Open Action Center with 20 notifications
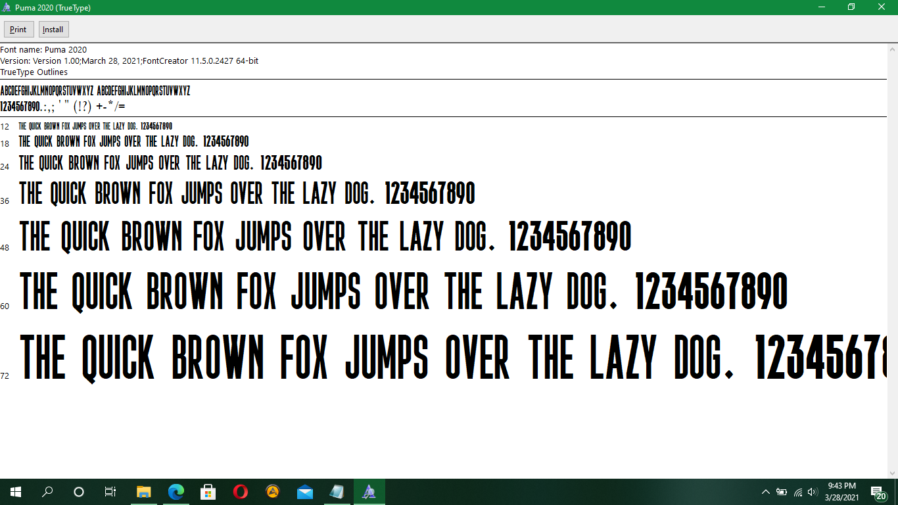The height and width of the screenshot is (505, 898). [878, 493]
